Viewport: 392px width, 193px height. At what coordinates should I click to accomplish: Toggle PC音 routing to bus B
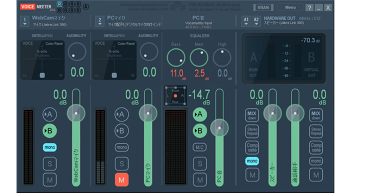(200, 131)
